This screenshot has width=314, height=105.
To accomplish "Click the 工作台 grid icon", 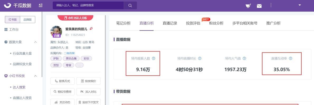I will 6,29.
